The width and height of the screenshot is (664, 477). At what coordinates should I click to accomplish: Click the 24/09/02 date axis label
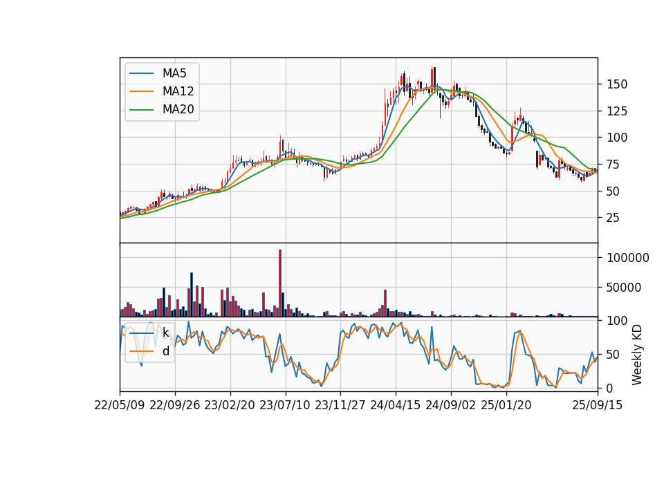[x=450, y=405]
